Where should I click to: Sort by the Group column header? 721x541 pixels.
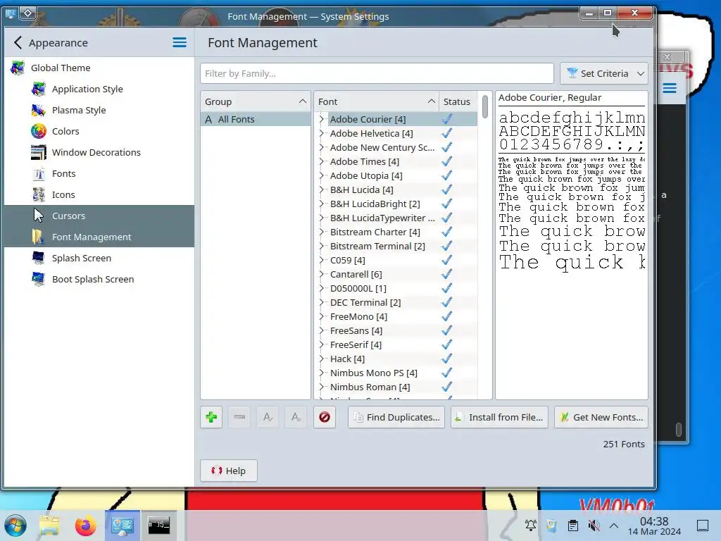(x=256, y=101)
